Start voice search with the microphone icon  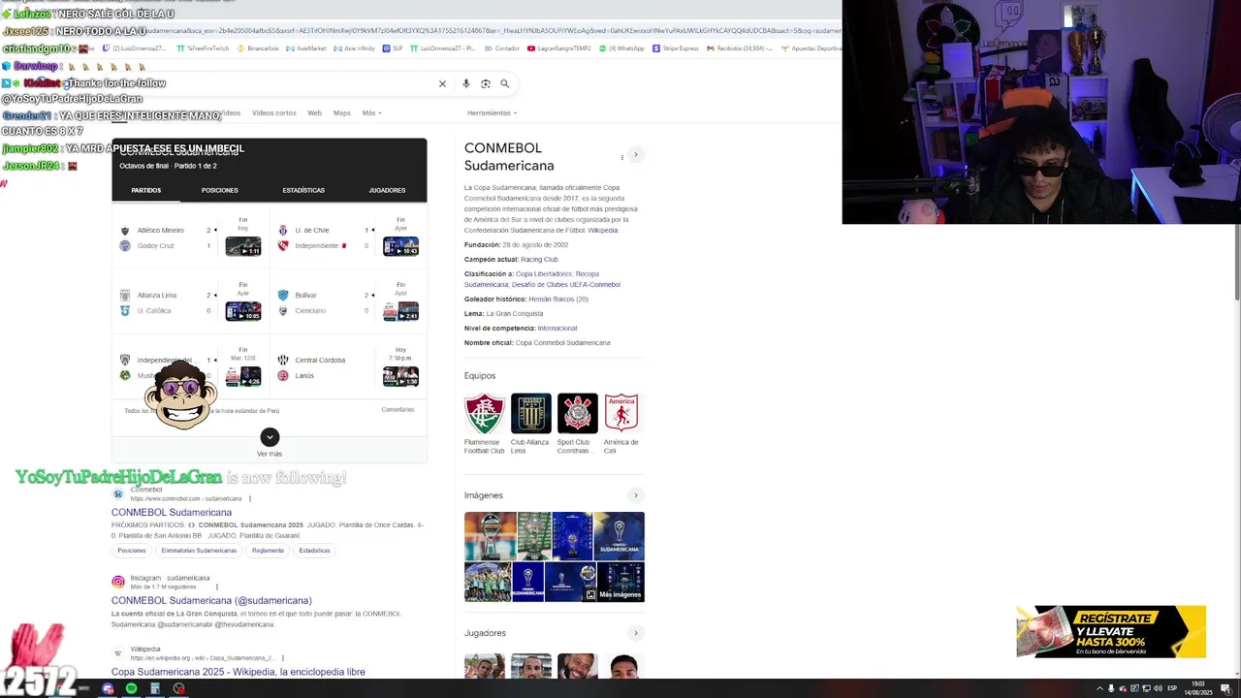[466, 83]
